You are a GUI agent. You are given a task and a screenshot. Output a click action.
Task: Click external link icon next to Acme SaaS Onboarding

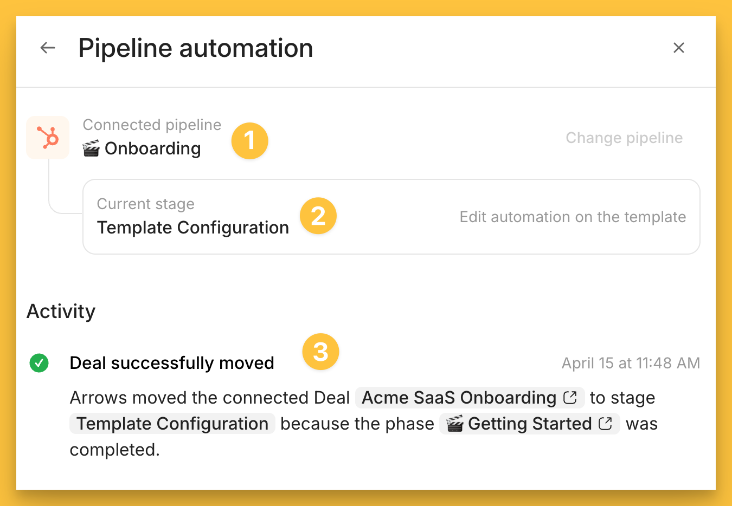click(570, 398)
